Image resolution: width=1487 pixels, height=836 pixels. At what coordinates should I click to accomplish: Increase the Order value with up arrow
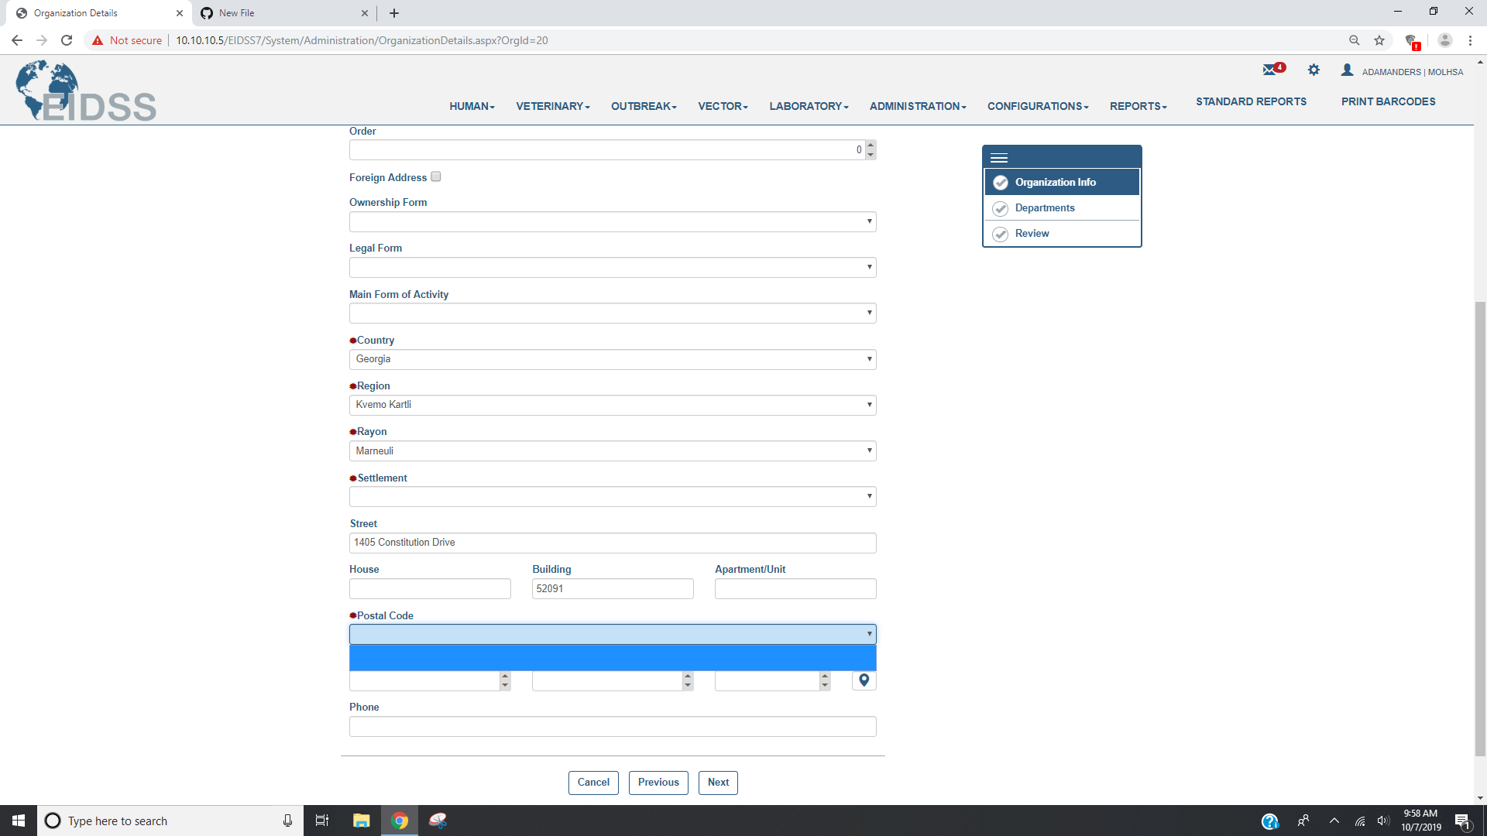pos(871,145)
